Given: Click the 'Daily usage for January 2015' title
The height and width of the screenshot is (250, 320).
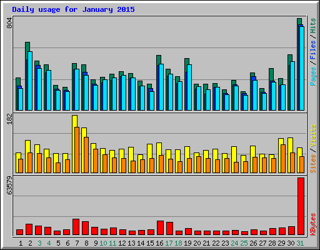Looking at the screenshot, I should pos(73,9).
